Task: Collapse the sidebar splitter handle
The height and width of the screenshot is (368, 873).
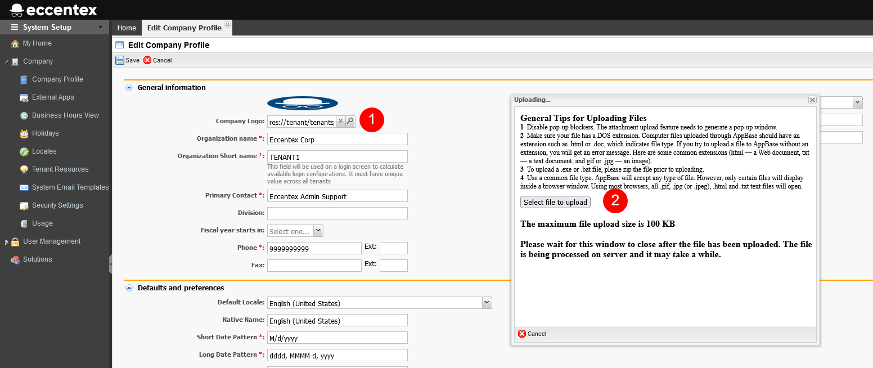Action: pyautogui.click(x=110, y=263)
